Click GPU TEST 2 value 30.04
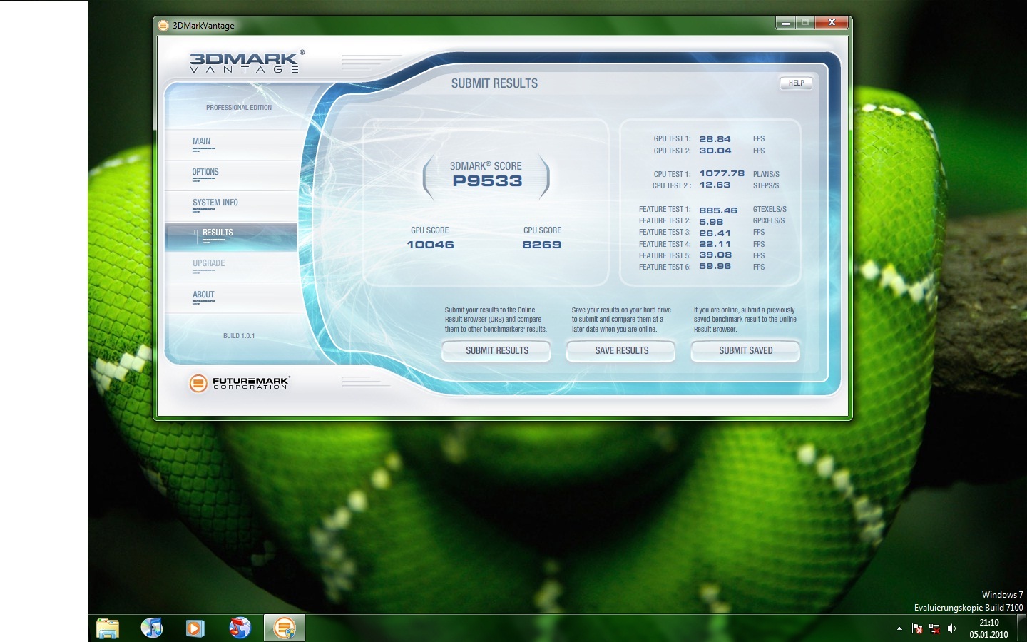Screen dimensions: 1027x642 (715, 151)
